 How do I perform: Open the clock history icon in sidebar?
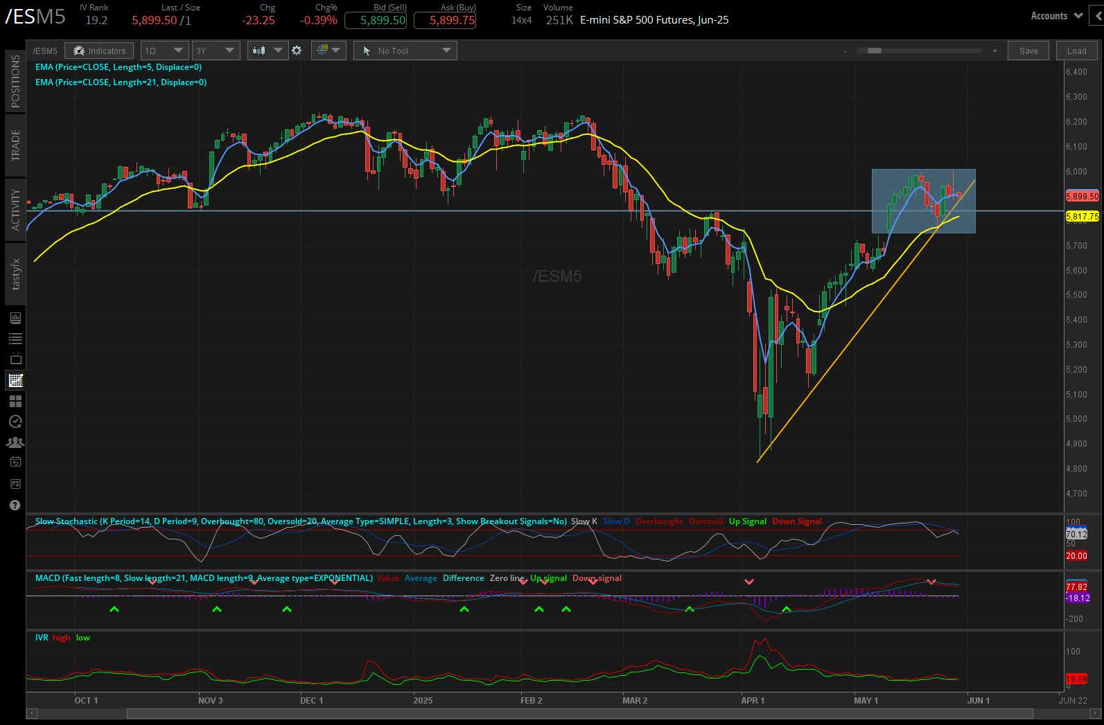coord(15,421)
